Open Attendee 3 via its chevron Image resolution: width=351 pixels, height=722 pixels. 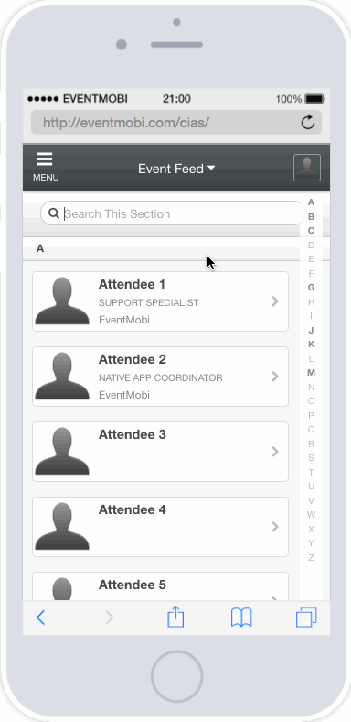(275, 451)
